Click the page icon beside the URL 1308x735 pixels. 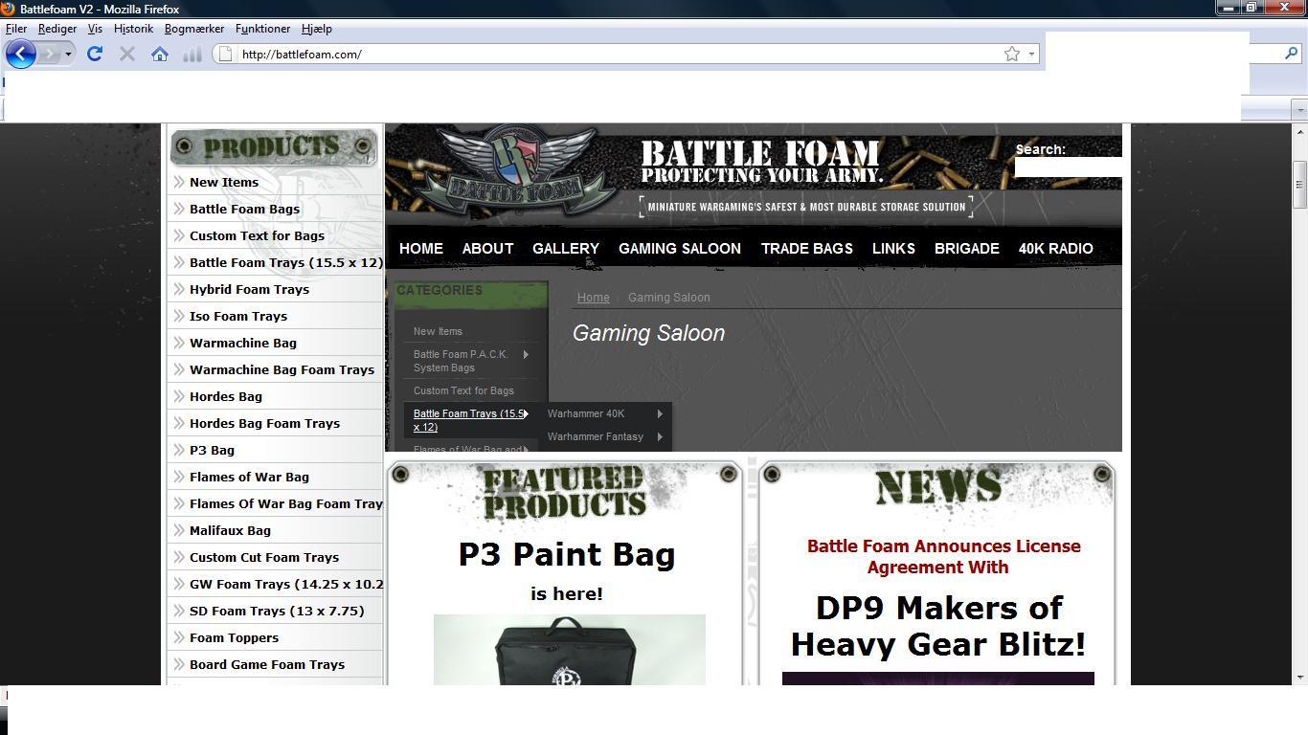pos(226,54)
